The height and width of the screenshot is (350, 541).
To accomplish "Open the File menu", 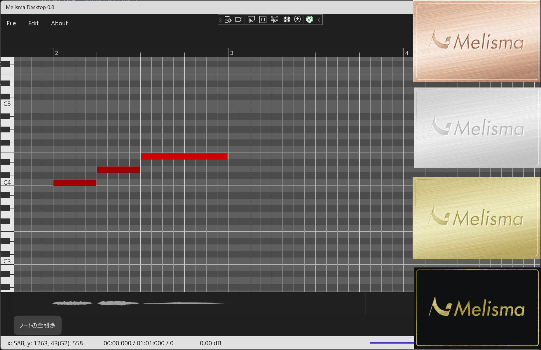I will (x=11, y=23).
